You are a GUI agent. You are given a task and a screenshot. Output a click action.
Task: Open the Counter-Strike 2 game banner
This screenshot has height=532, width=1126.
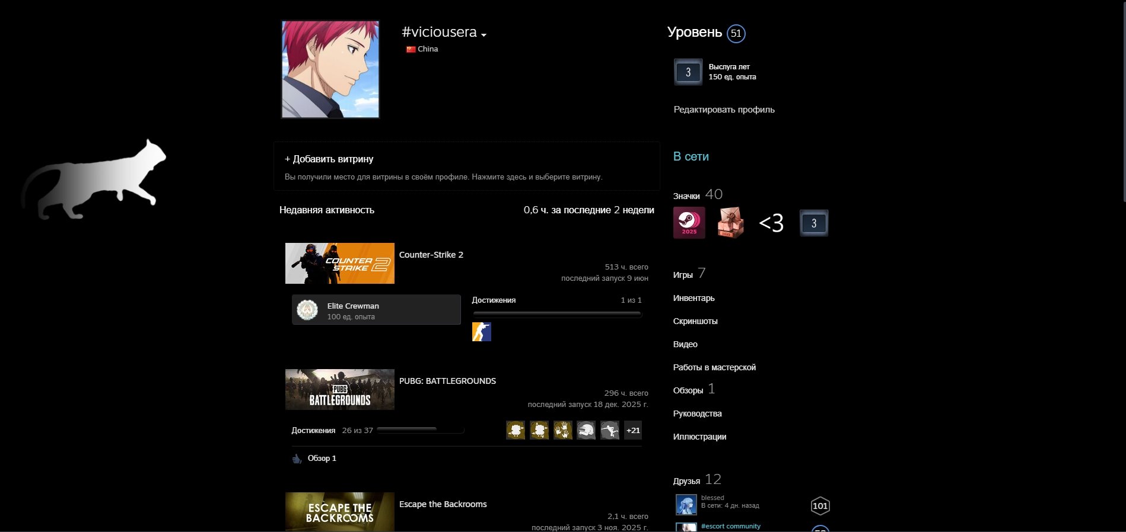coord(340,263)
